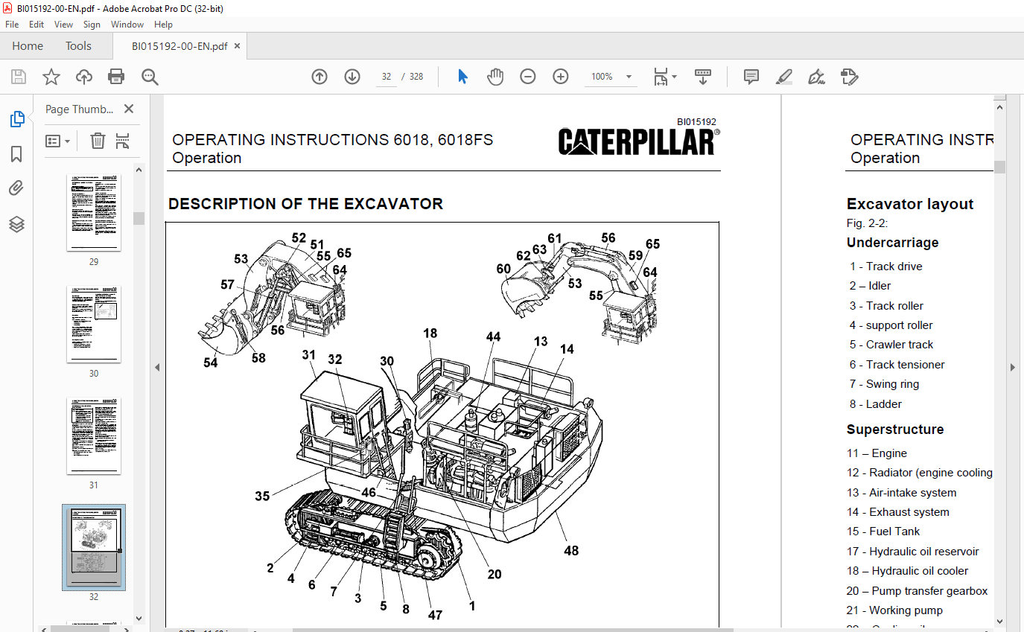
Task: Click the read mode keyboard icon
Action: (x=703, y=77)
